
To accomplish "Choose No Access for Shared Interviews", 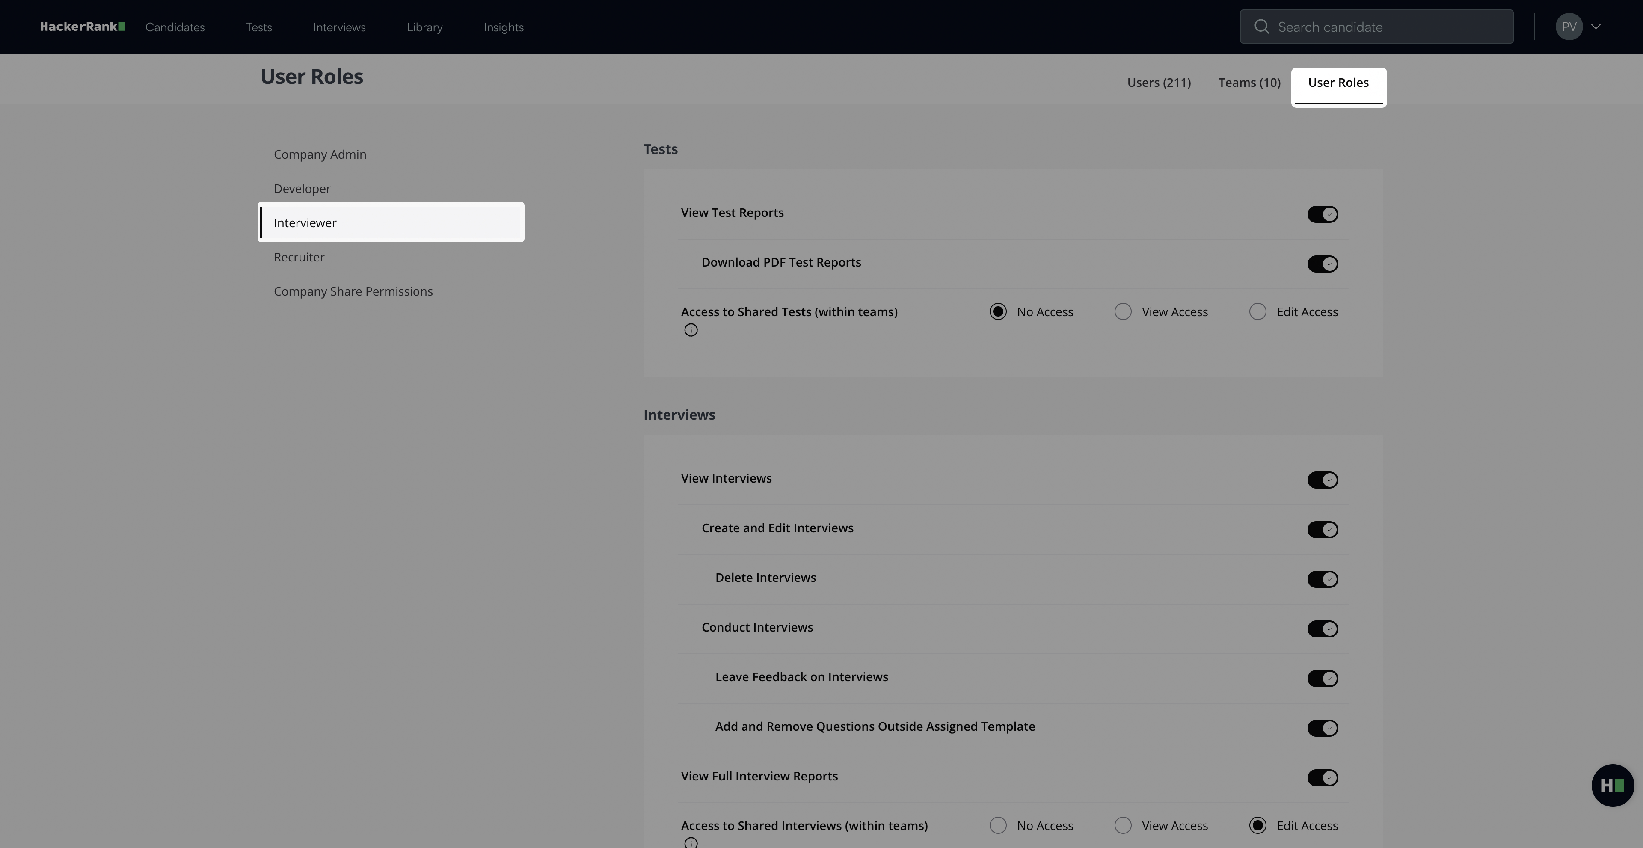I will click(x=998, y=826).
